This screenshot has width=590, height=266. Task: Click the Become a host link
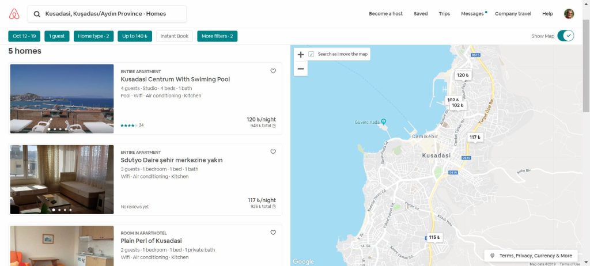tap(385, 14)
